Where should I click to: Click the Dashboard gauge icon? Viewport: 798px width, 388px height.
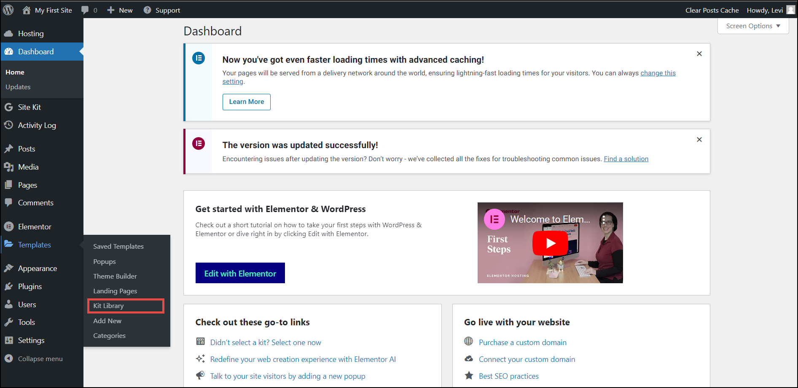9,52
